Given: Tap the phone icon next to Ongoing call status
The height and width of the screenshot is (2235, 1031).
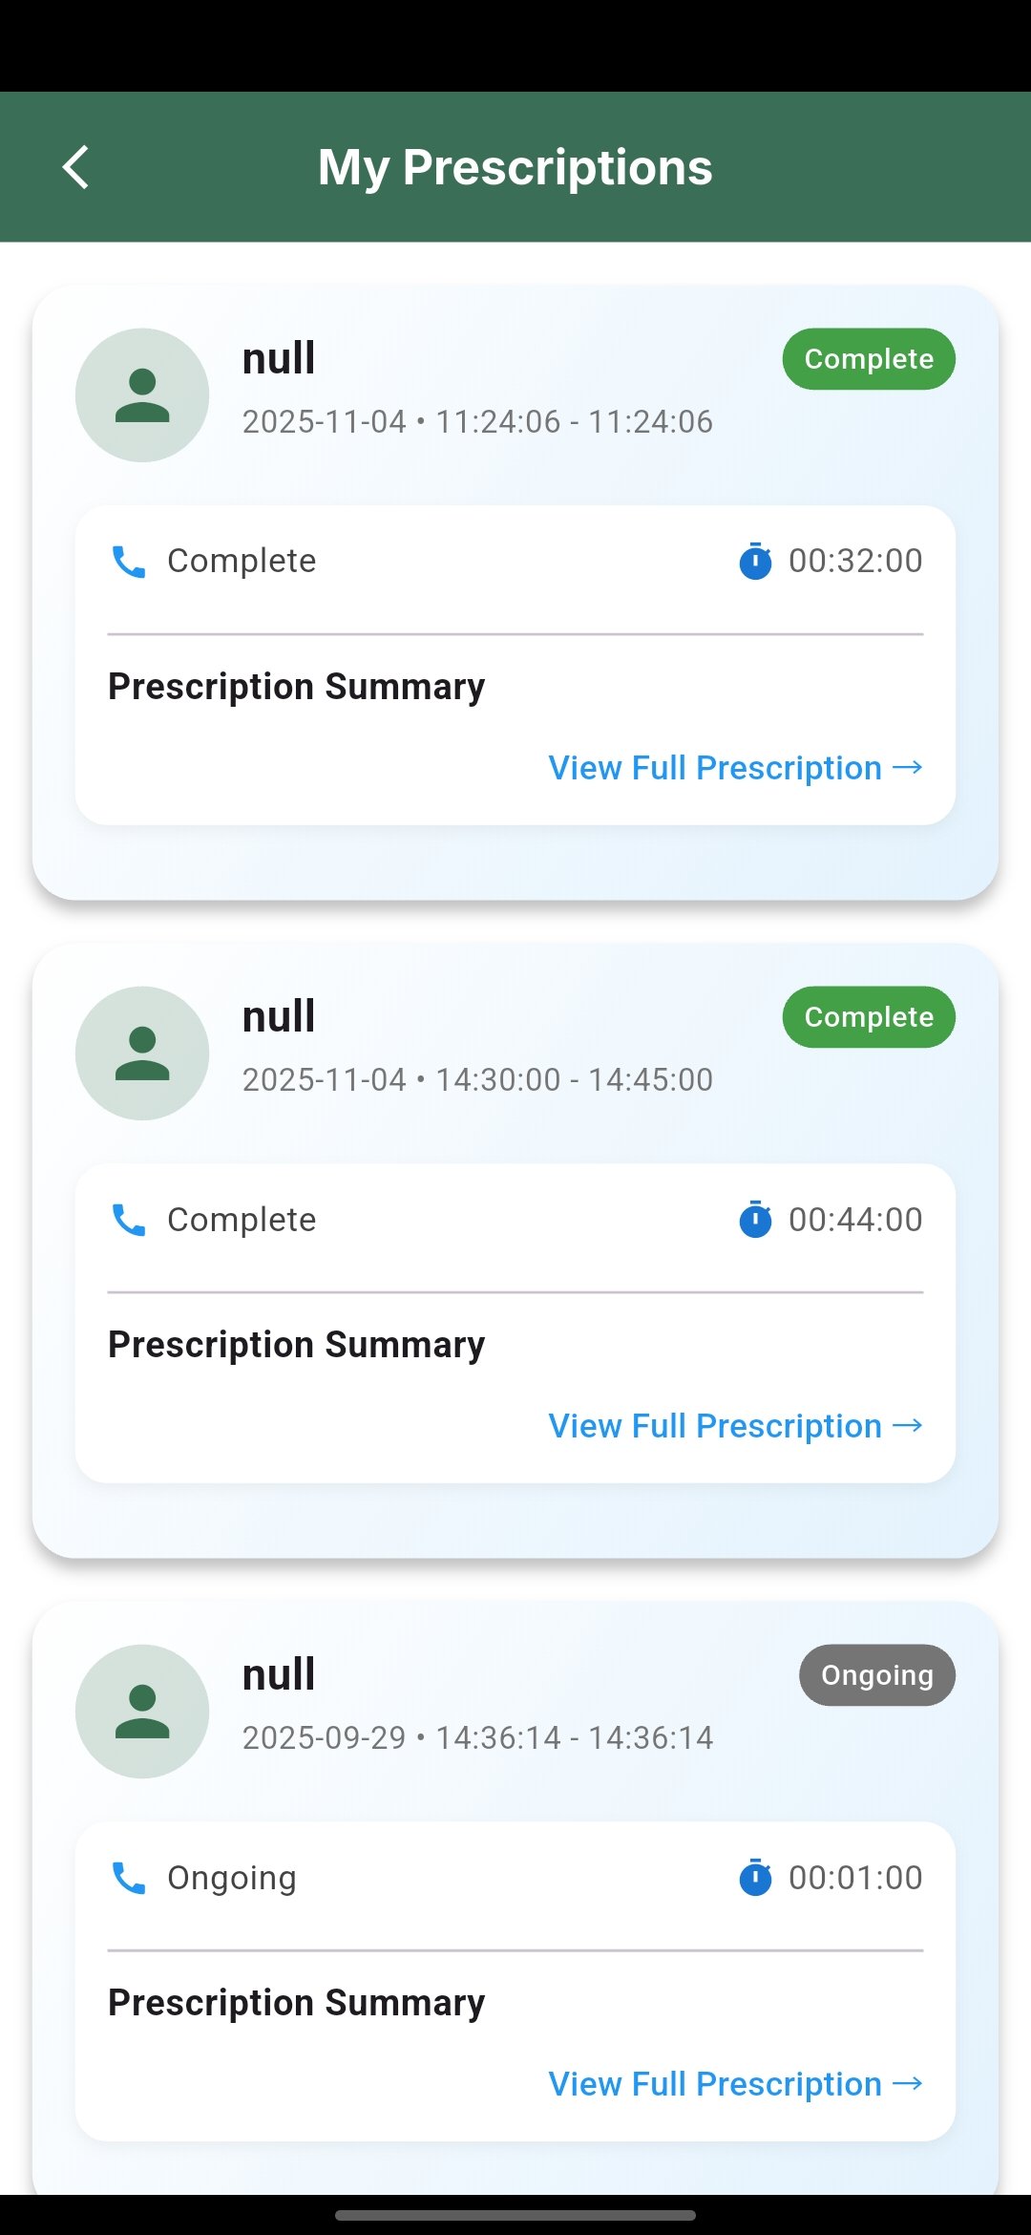Looking at the screenshot, I should pyautogui.click(x=129, y=1878).
